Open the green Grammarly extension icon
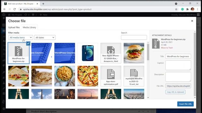This screenshot has width=202, height=113. tap(182, 9)
